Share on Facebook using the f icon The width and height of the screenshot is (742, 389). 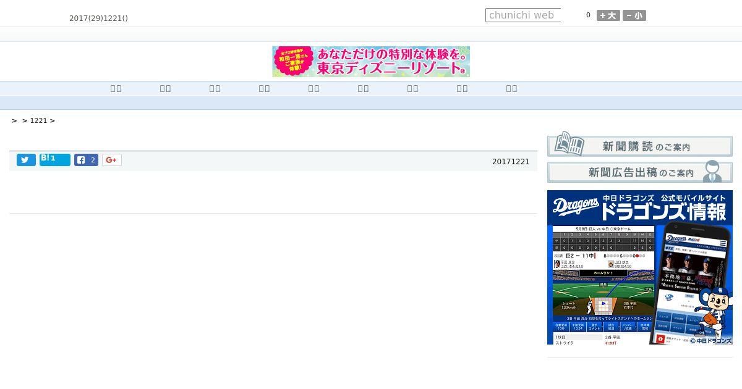87,160
